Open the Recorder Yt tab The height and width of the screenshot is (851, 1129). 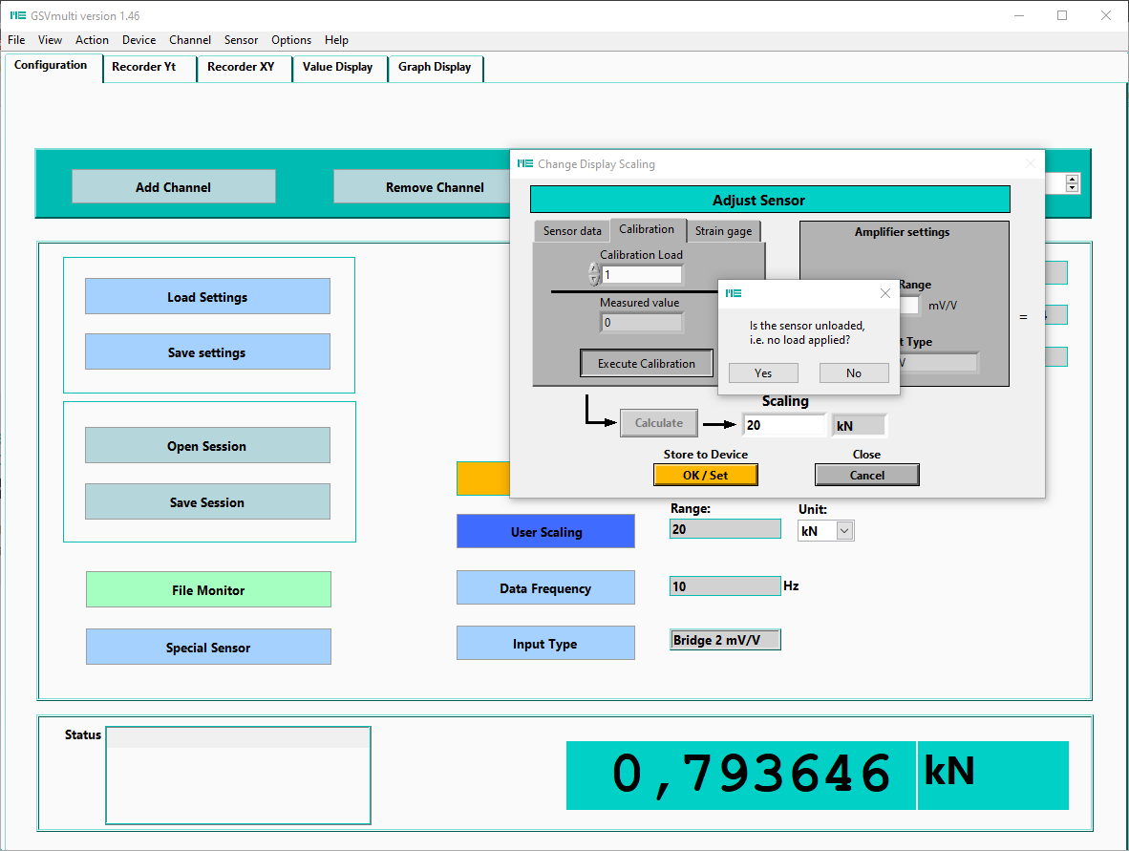[x=144, y=67]
